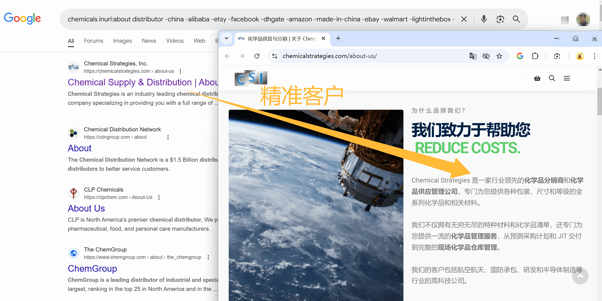Click the crossed-out eye tracking protection icon
The height and width of the screenshot is (301, 602).
click(x=486, y=56)
